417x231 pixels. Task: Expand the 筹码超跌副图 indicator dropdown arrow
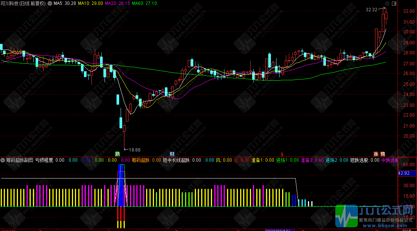pyautogui.click(x=3, y=160)
